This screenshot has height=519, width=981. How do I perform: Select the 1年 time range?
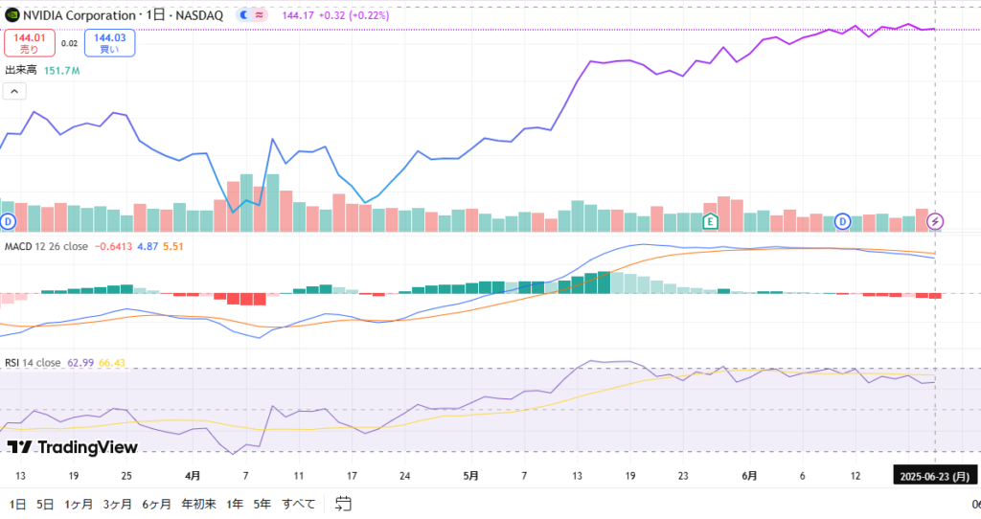(x=235, y=504)
